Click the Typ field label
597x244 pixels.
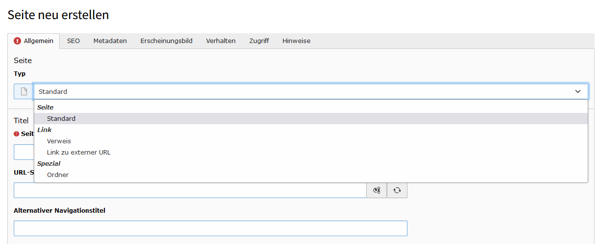pyautogui.click(x=20, y=74)
